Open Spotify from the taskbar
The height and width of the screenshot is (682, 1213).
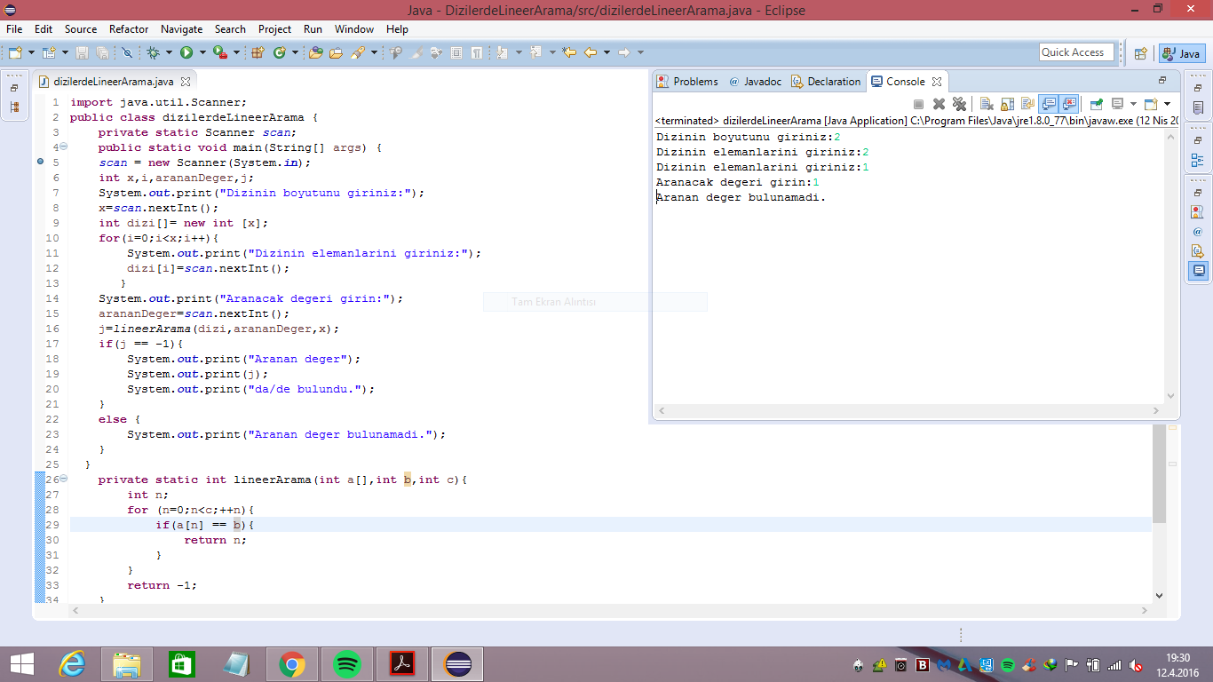(x=347, y=664)
